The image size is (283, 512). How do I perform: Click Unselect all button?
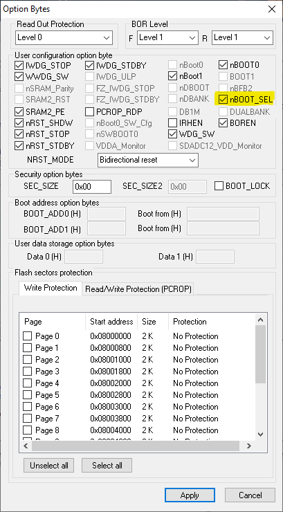click(49, 466)
